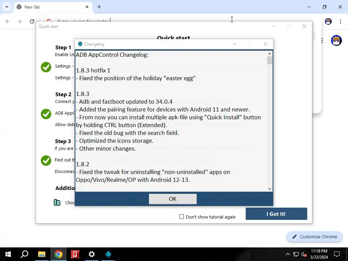Show hidden system tray icons
348x261 pixels.
[288, 254]
